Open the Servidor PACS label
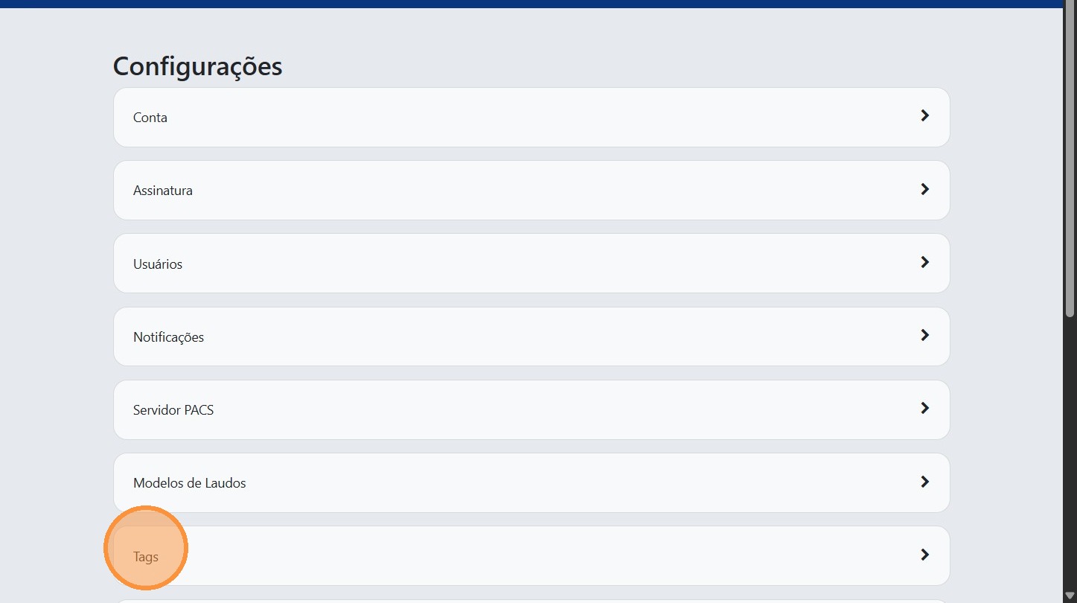 (x=173, y=410)
